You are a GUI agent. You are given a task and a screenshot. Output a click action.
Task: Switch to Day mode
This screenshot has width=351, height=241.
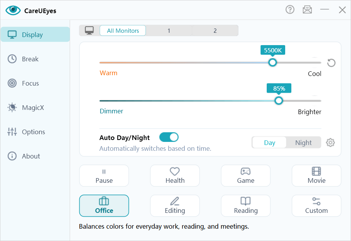click(x=269, y=143)
